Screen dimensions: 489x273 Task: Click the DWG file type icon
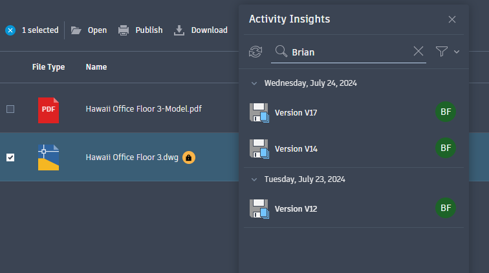[x=49, y=157]
